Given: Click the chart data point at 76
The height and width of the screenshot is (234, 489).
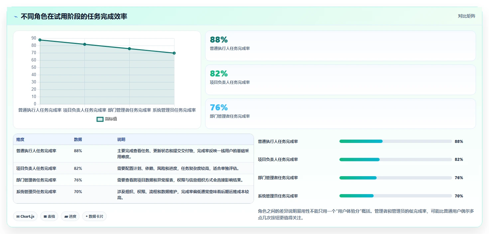Looking at the screenshot, I should pyautogui.click(x=129, y=49).
